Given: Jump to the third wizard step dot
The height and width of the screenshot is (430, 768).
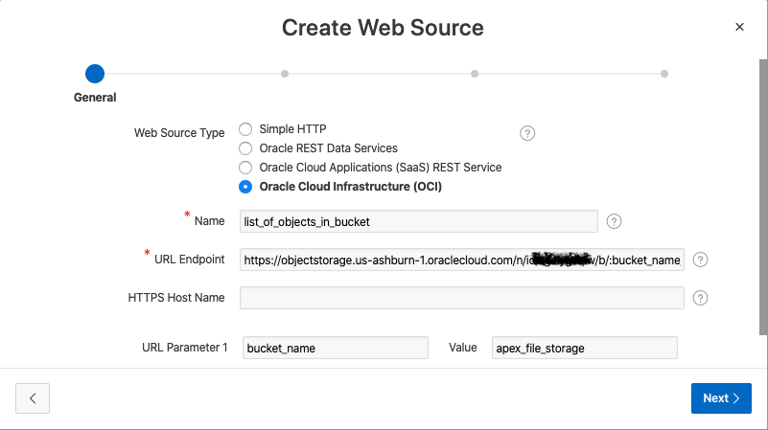Looking at the screenshot, I should (x=475, y=74).
